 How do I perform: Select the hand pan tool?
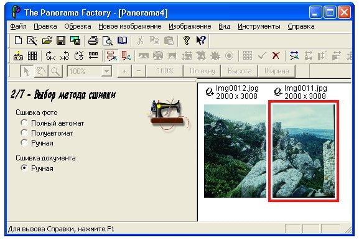click(x=41, y=71)
